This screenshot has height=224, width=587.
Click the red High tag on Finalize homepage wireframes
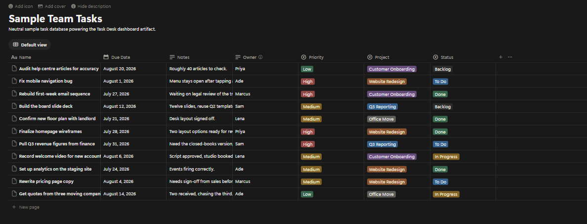(308, 132)
